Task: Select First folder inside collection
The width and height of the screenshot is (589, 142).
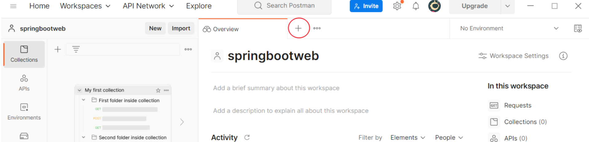Action: (129, 100)
